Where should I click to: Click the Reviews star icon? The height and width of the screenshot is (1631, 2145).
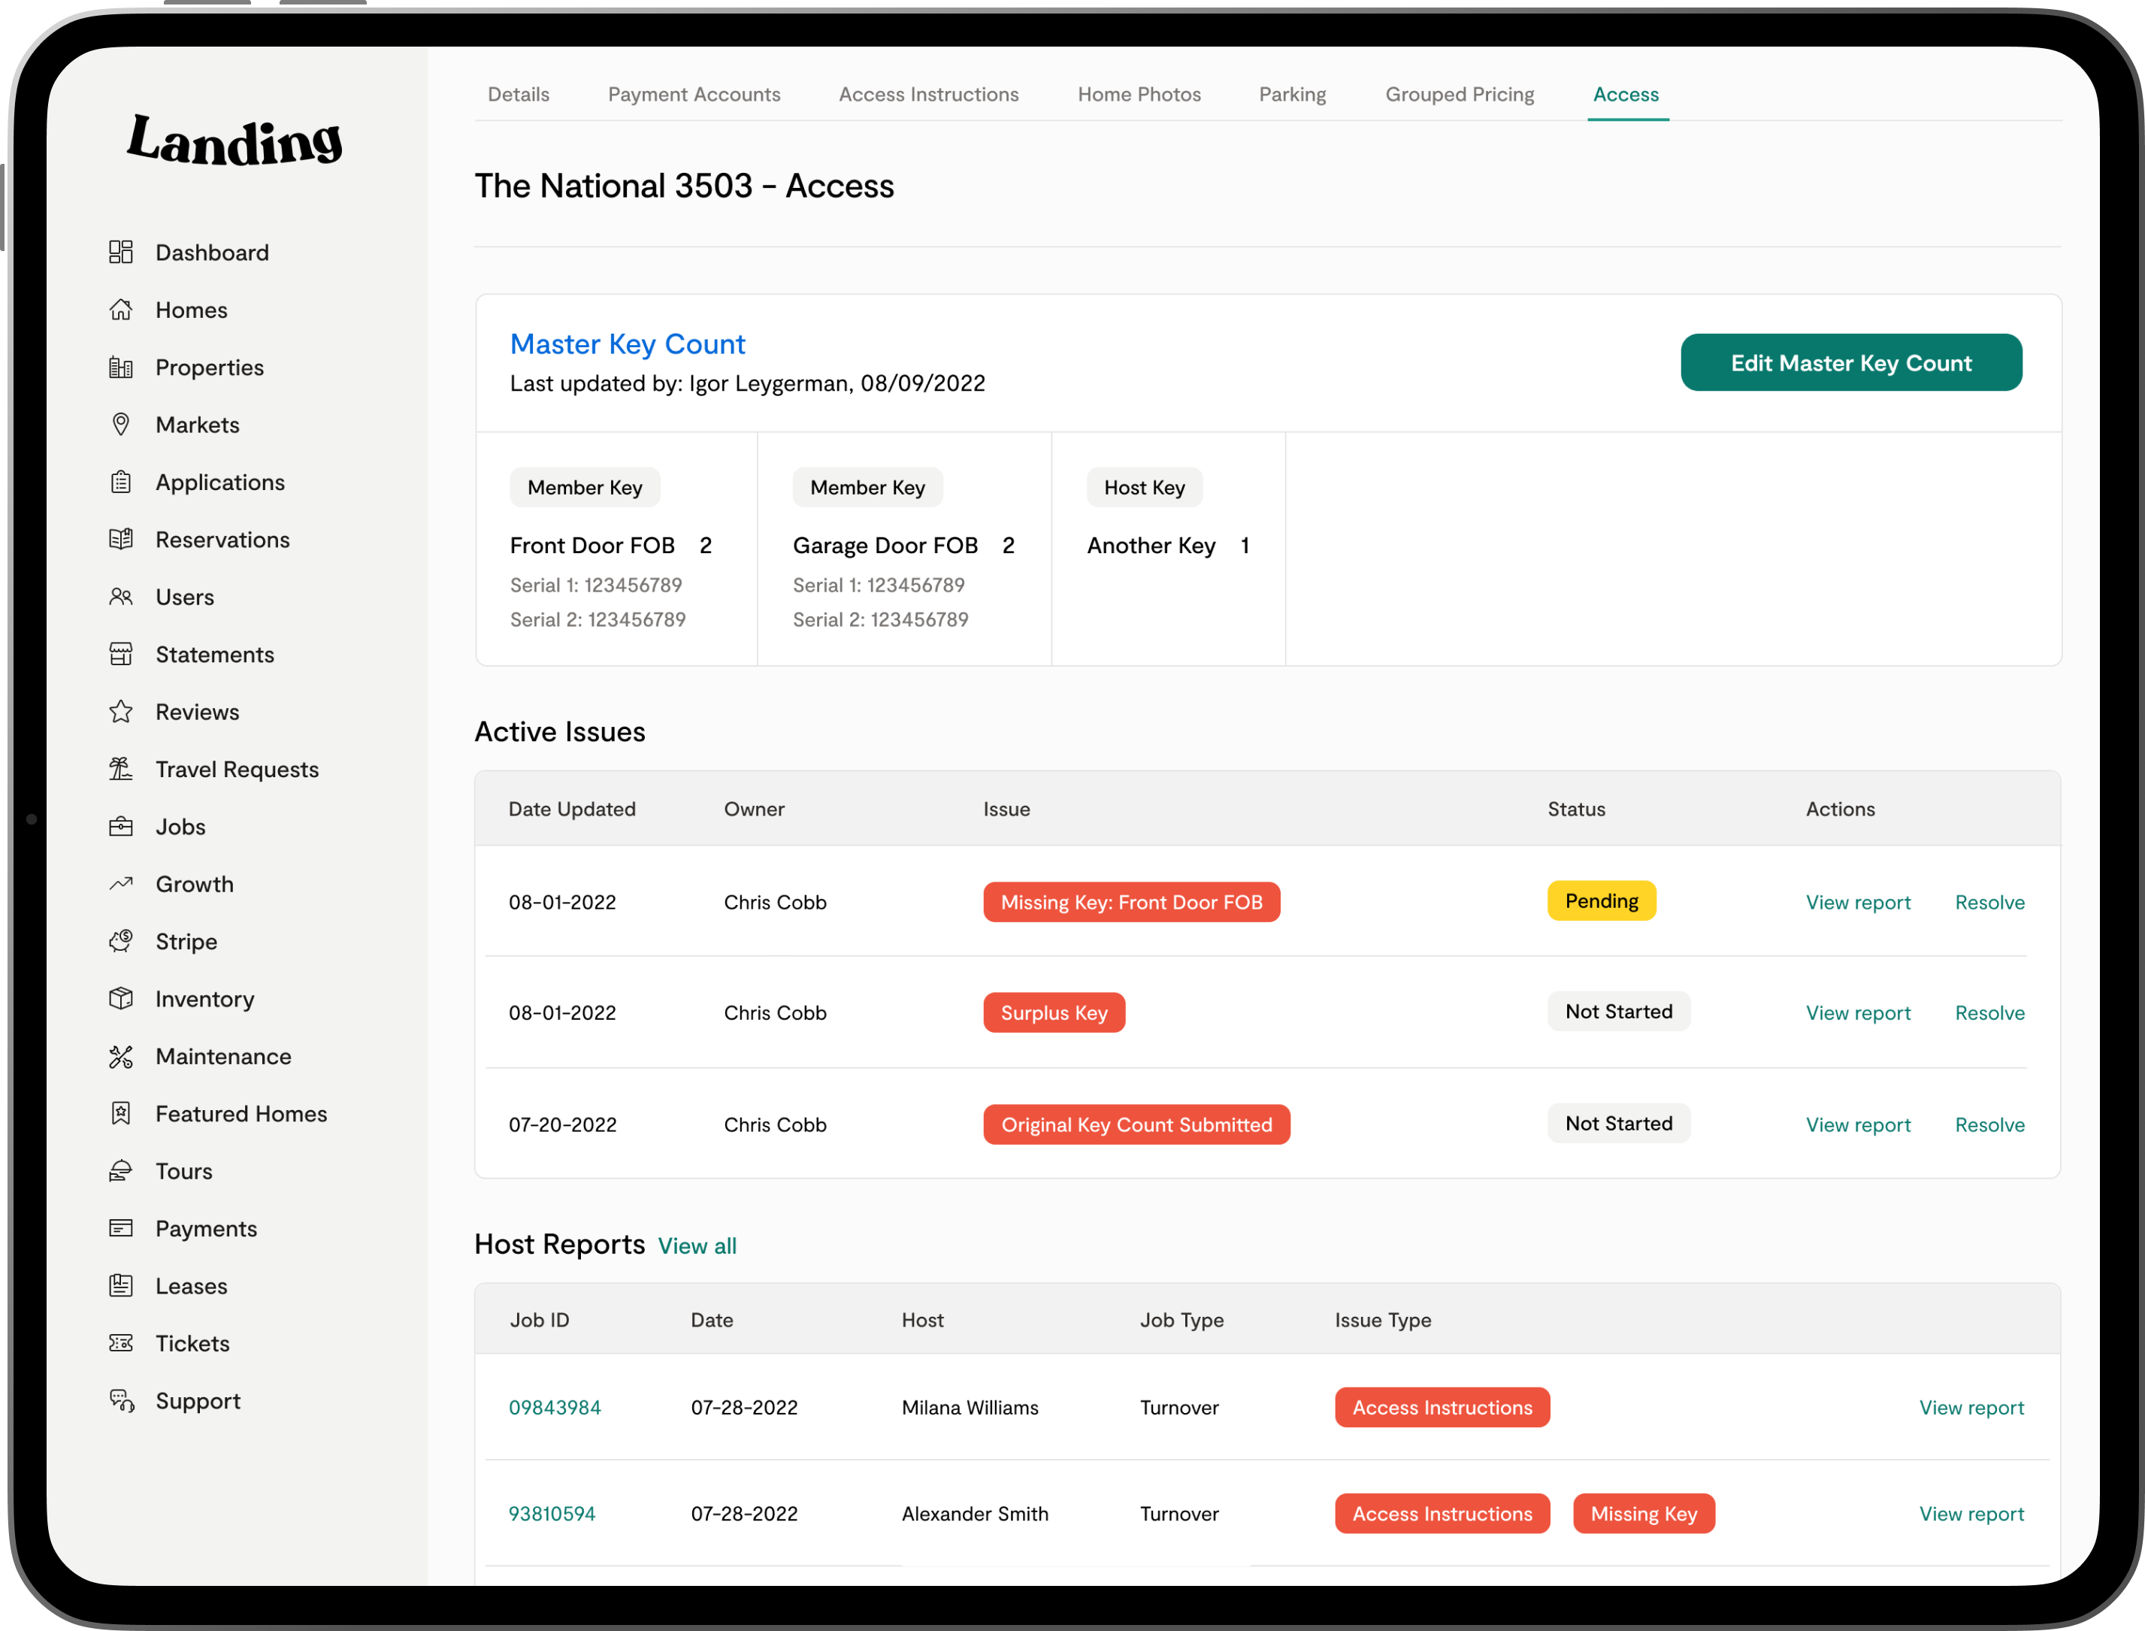(x=120, y=712)
